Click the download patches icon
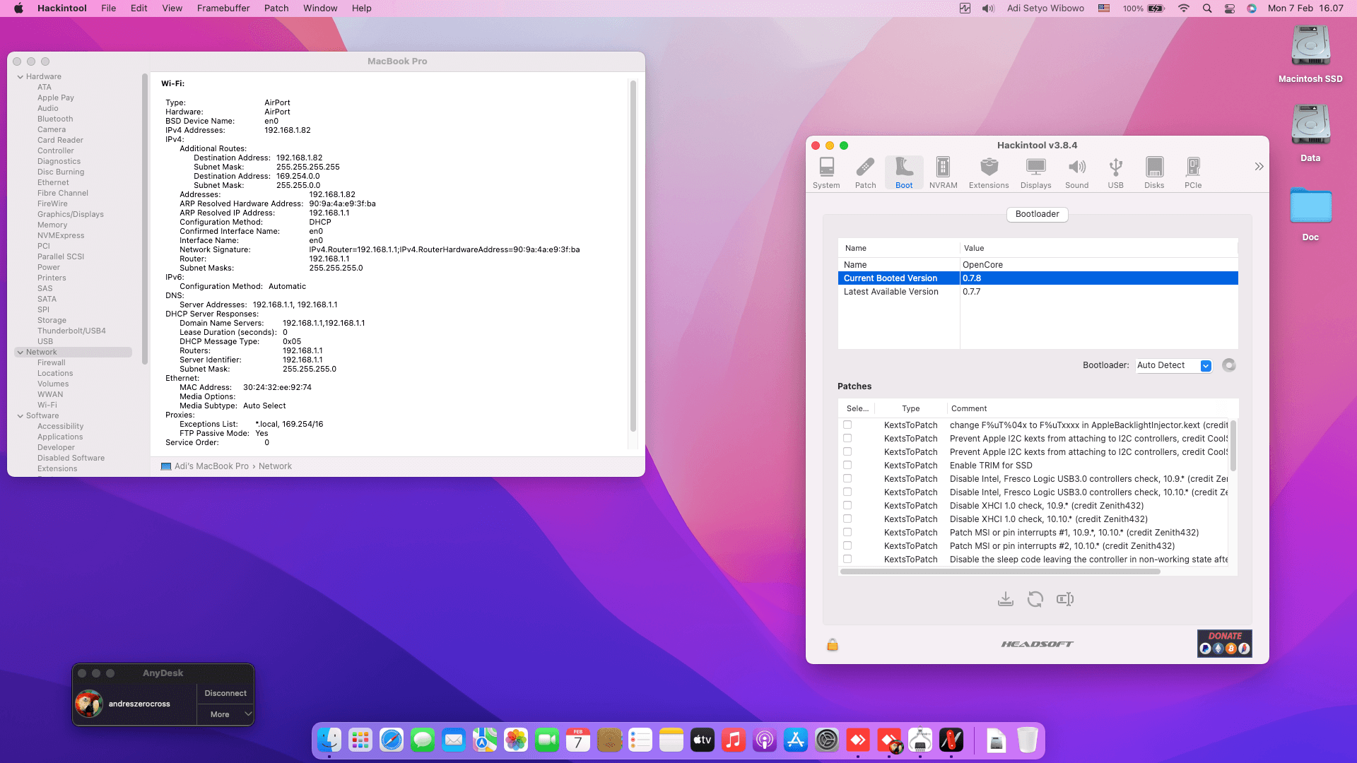1357x763 pixels. click(x=1005, y=599)
